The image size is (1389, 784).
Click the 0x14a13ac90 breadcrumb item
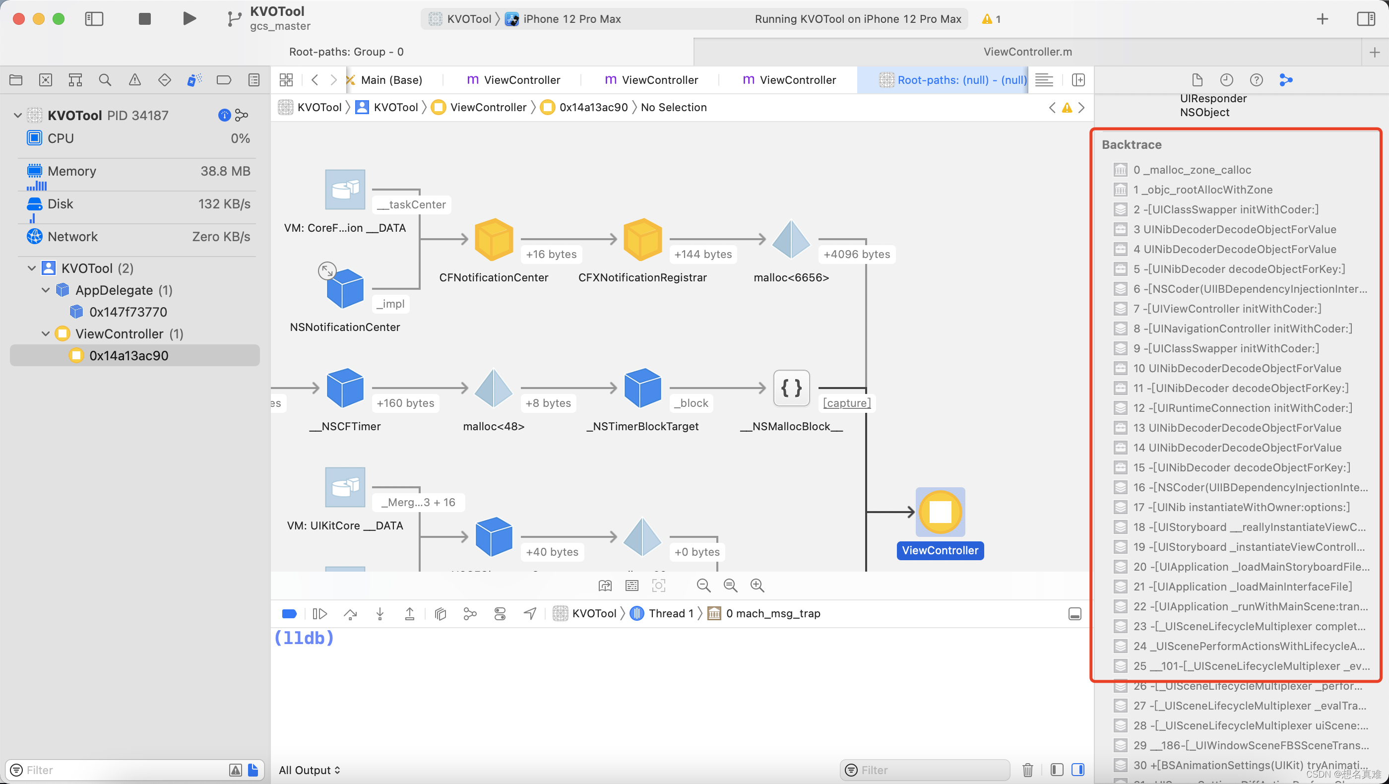(x=584, y=107)
